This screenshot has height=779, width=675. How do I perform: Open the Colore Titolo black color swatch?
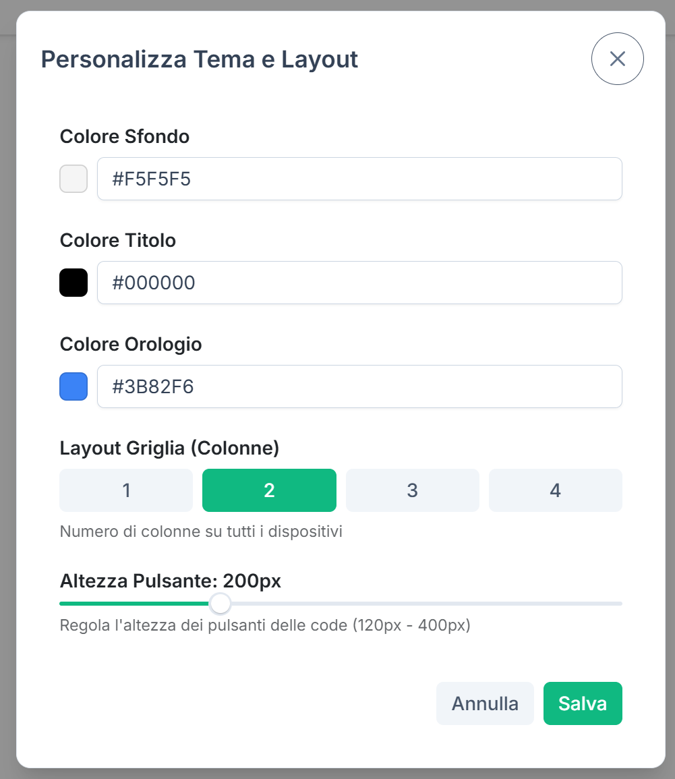[x=73, y=282]
